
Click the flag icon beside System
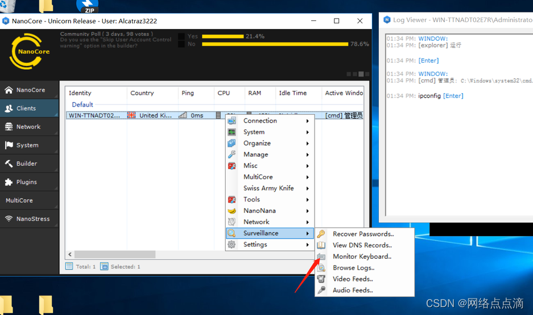coord(9,145)
